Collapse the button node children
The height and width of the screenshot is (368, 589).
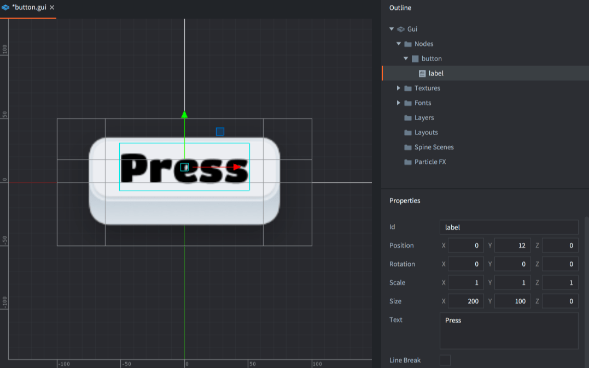[406, 58]
